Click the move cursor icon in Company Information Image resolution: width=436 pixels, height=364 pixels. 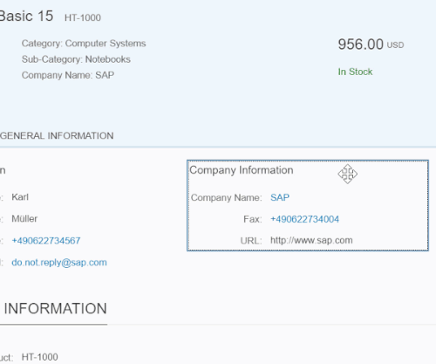[x=347, y=174]
